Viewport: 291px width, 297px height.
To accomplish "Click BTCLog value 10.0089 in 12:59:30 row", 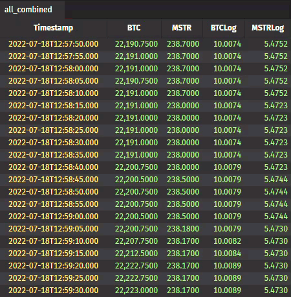I will pyautogui.click(x=228, y=291).
